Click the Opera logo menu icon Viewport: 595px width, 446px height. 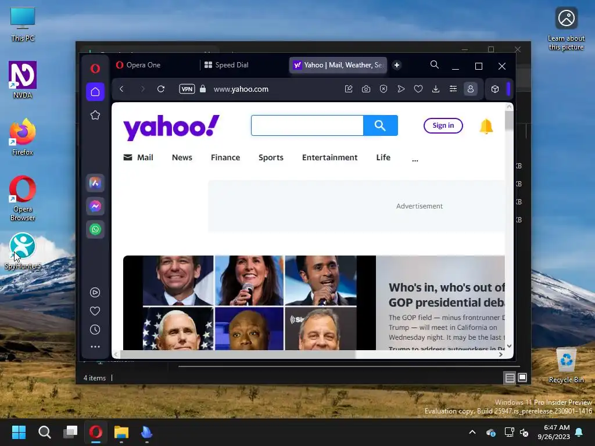tap(95, 69)
